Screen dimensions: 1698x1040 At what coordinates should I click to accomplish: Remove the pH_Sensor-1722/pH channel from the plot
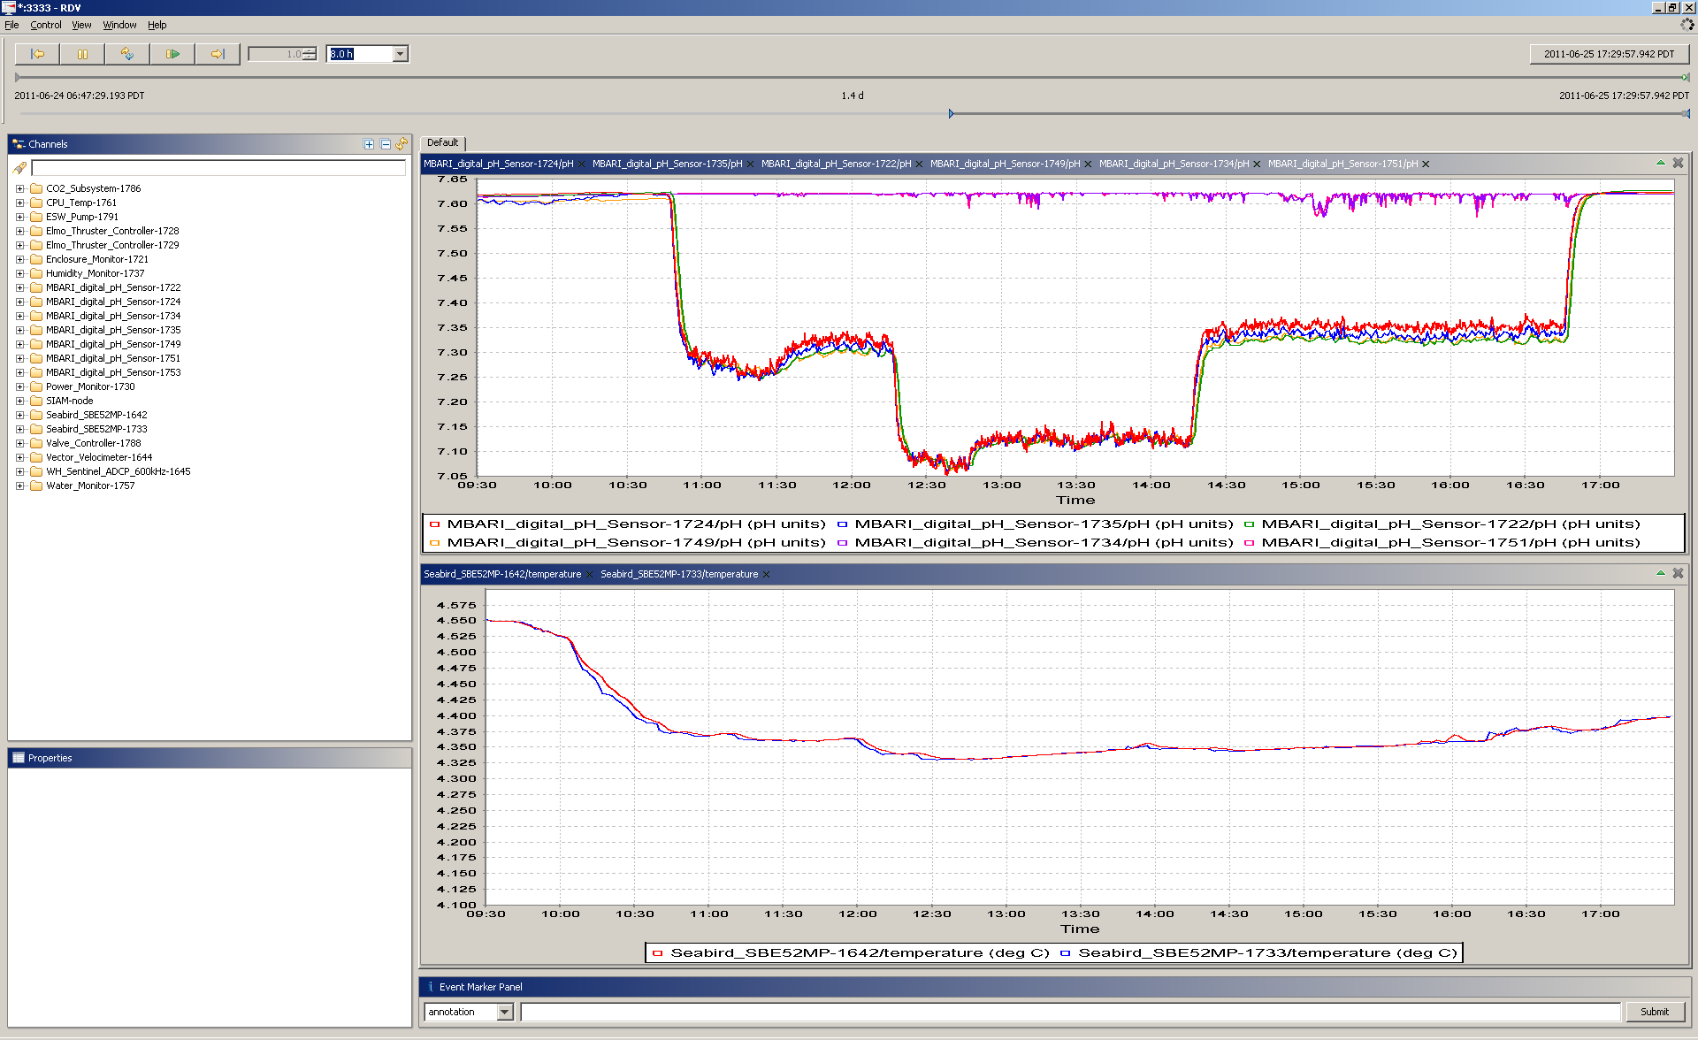click(919, 164)
